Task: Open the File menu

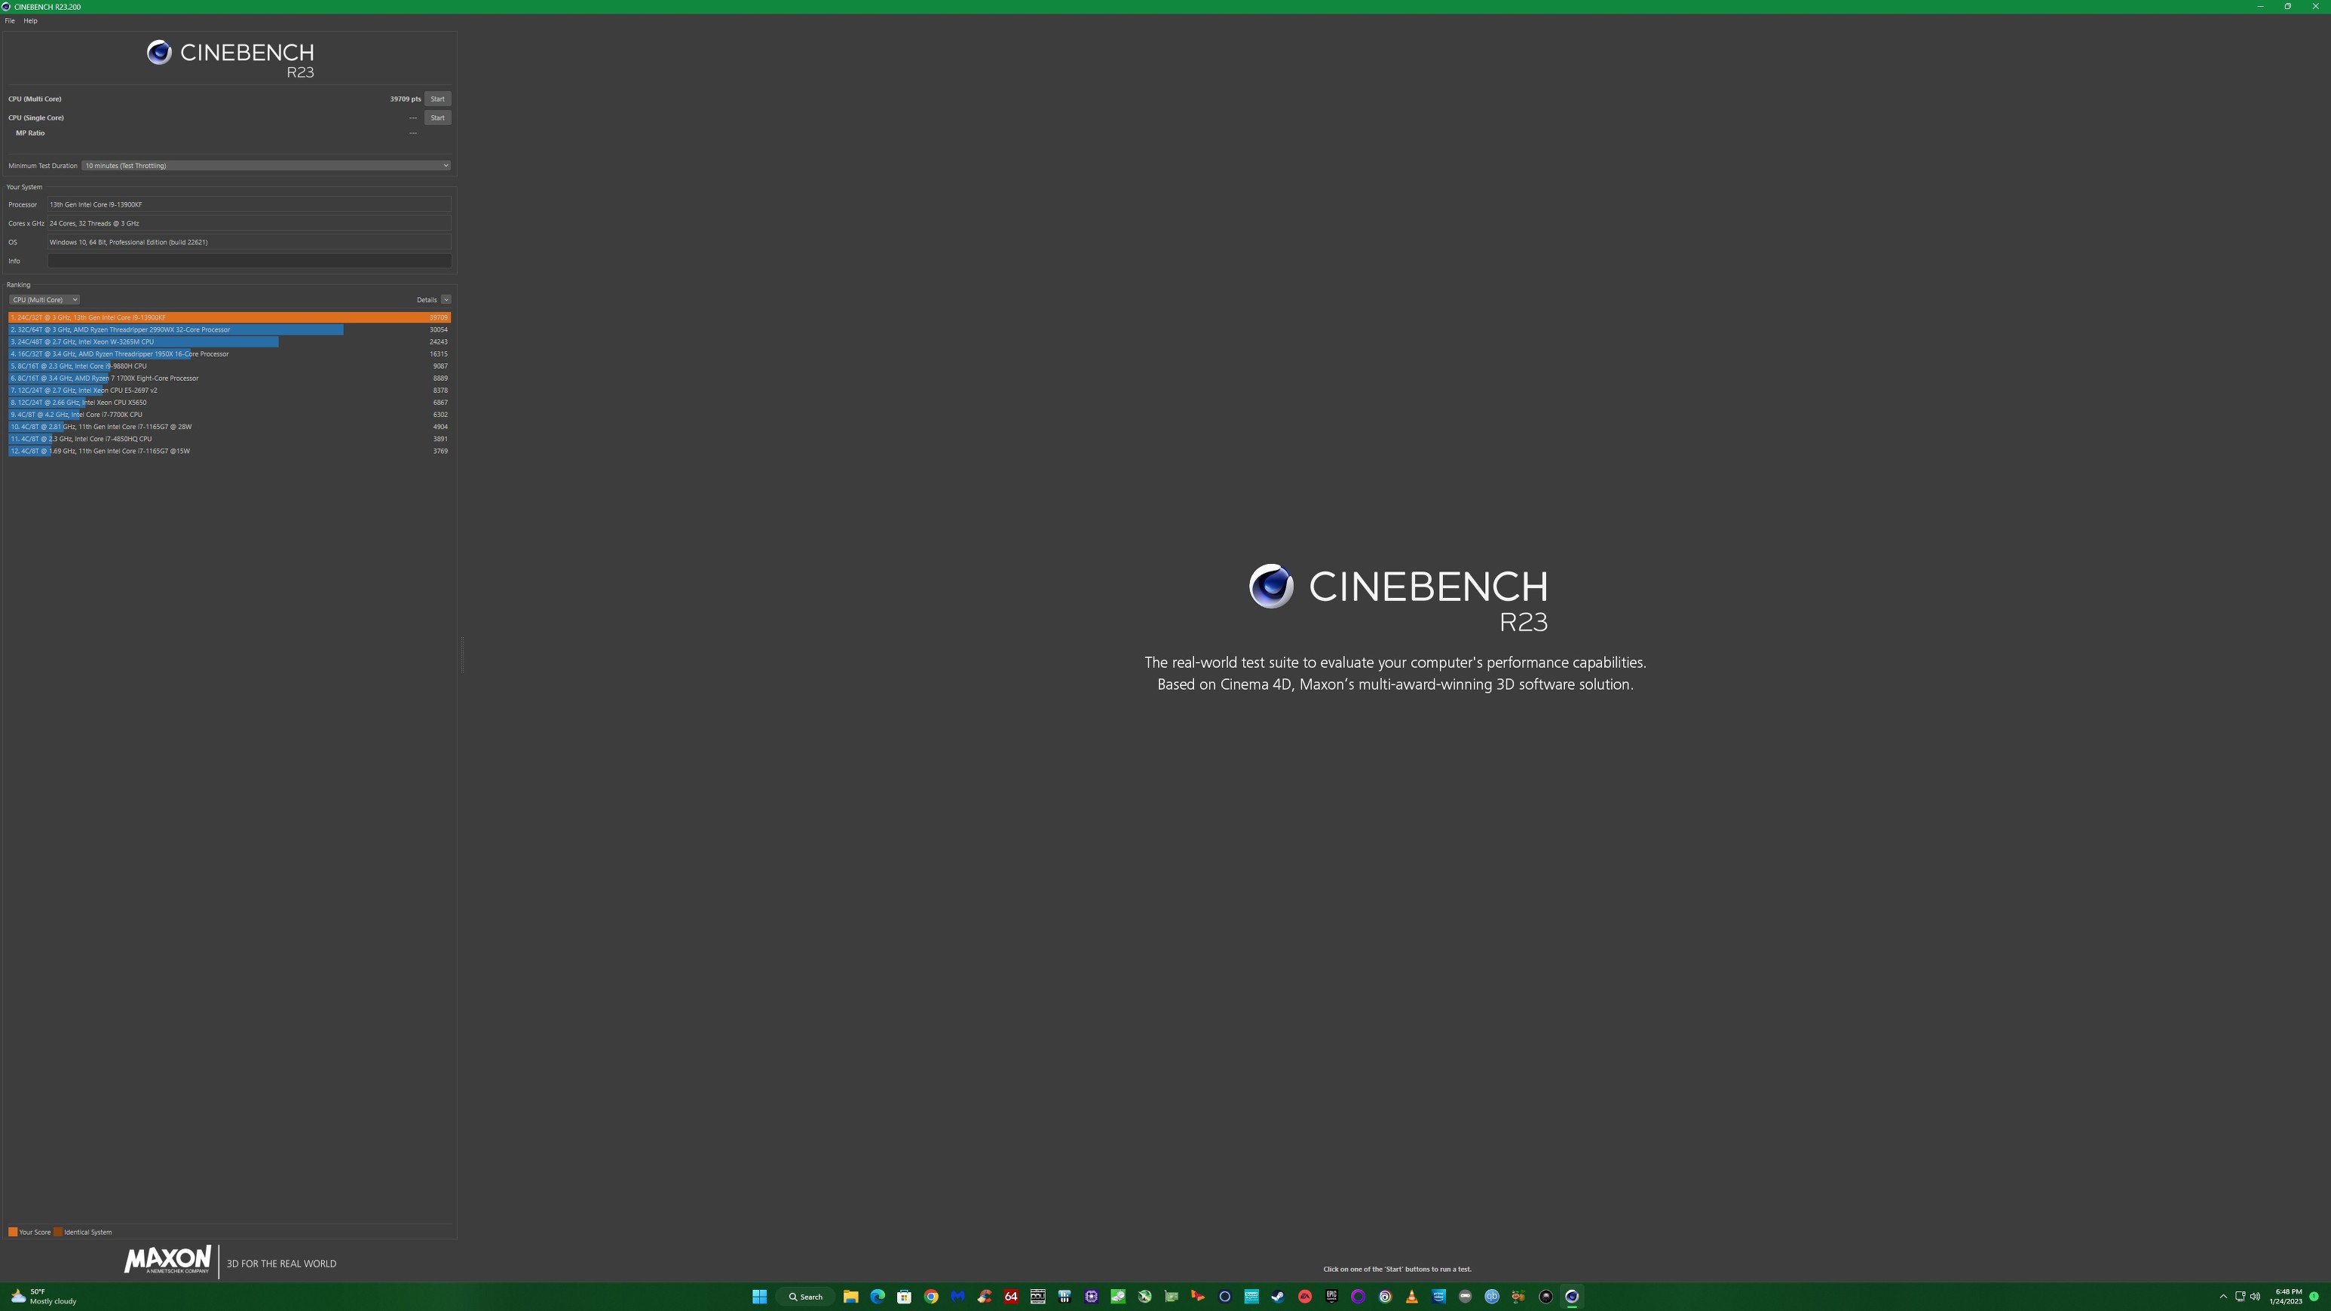Action: click(x=10, y=21)
